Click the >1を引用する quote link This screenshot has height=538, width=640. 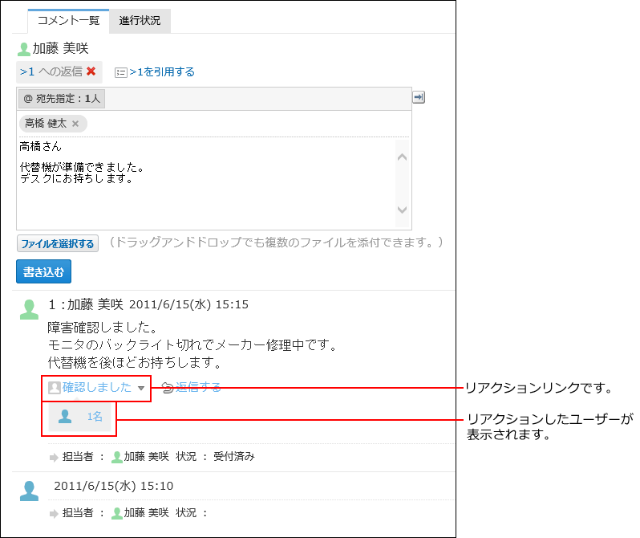pyautogui.click(x=162, y=72)
